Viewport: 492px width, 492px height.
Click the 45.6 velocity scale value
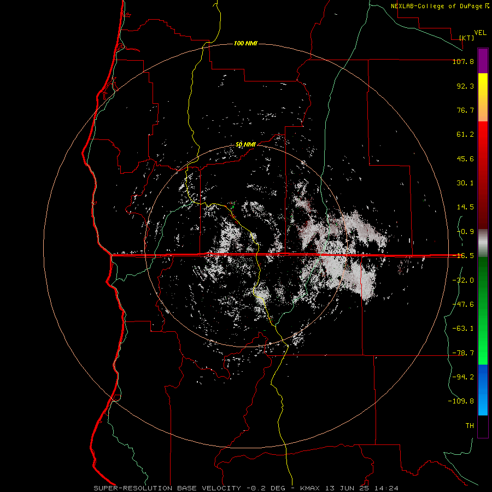pos(465,159)
